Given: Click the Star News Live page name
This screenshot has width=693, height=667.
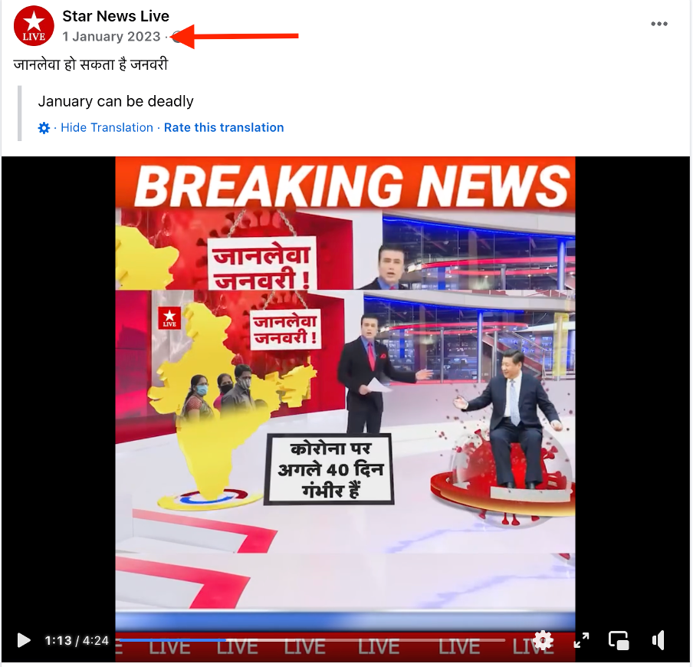Looking at the screenshot, I should click(x=116, y=16).
